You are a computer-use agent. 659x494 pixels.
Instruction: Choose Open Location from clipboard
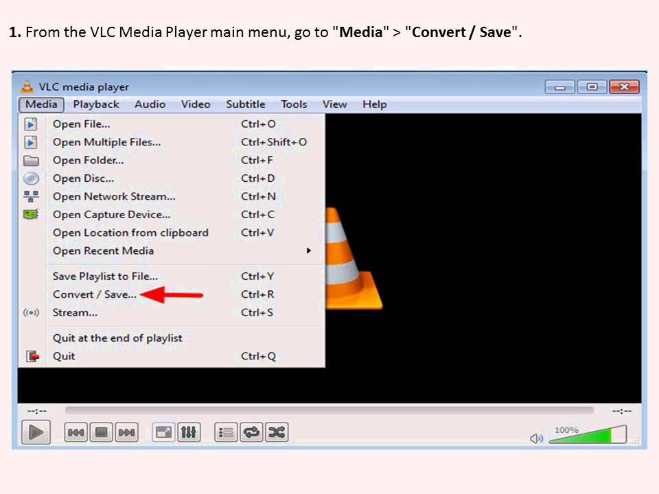tap(172, 233)
